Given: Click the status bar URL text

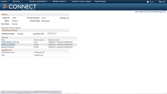Looking at the screenshot, I should click(x=31, y=92).
